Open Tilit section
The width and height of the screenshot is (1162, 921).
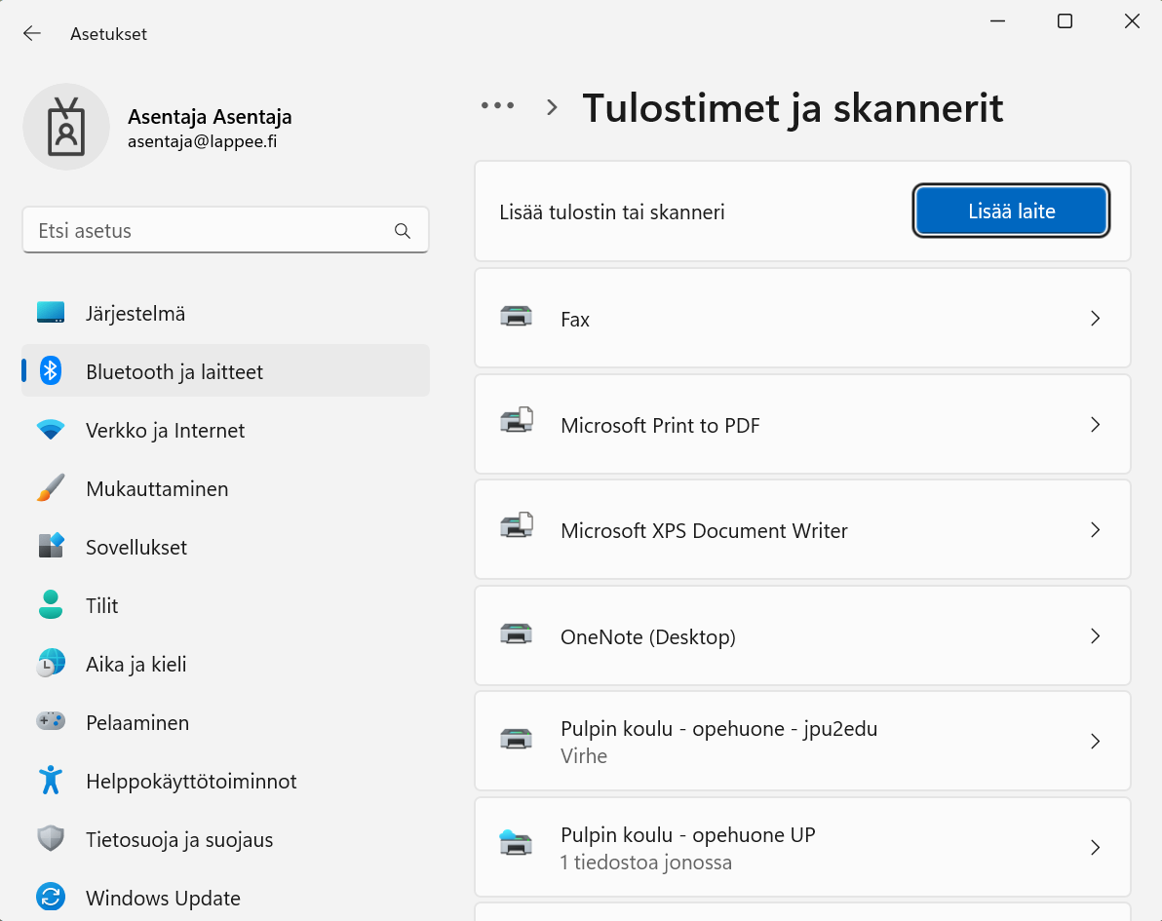[225, 604]
